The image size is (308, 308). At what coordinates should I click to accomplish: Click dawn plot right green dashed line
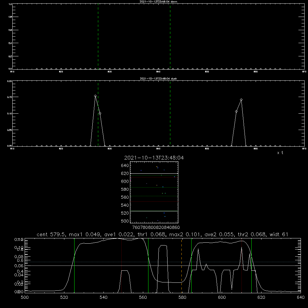(x=170, y=37)
